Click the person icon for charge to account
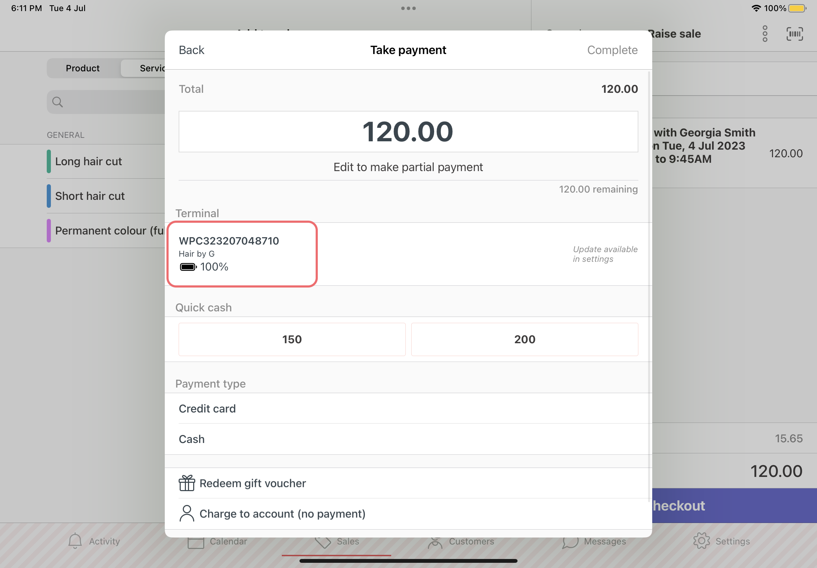The width and height of the screenshot is (817, 568). tap(186, 514)
